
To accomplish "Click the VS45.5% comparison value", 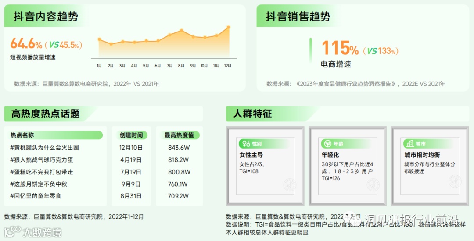I will click(64, 45).
